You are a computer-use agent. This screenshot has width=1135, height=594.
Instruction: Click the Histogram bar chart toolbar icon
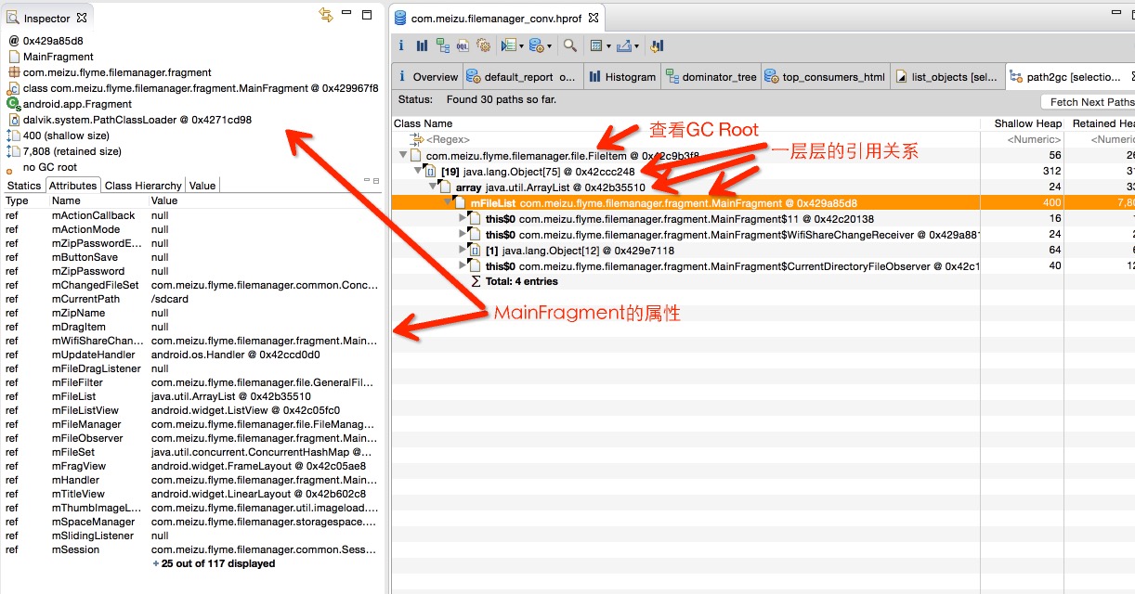(422, 45)
